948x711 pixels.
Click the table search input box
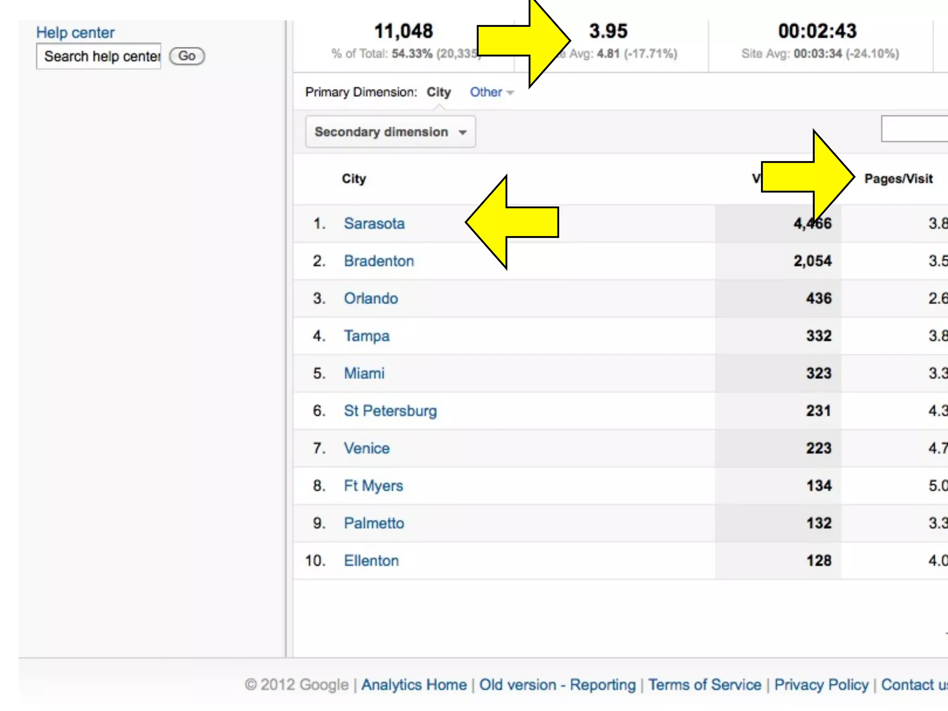[x=914, y=129]
